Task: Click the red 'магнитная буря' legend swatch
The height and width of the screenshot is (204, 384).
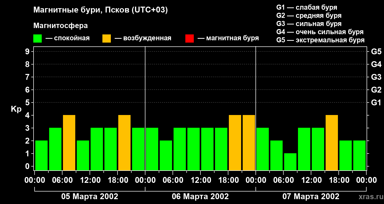Action: [189, 39]
